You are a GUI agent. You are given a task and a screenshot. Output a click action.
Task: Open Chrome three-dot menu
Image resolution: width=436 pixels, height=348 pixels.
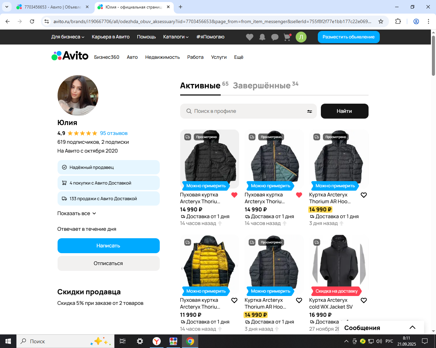[x=429, y=21]
